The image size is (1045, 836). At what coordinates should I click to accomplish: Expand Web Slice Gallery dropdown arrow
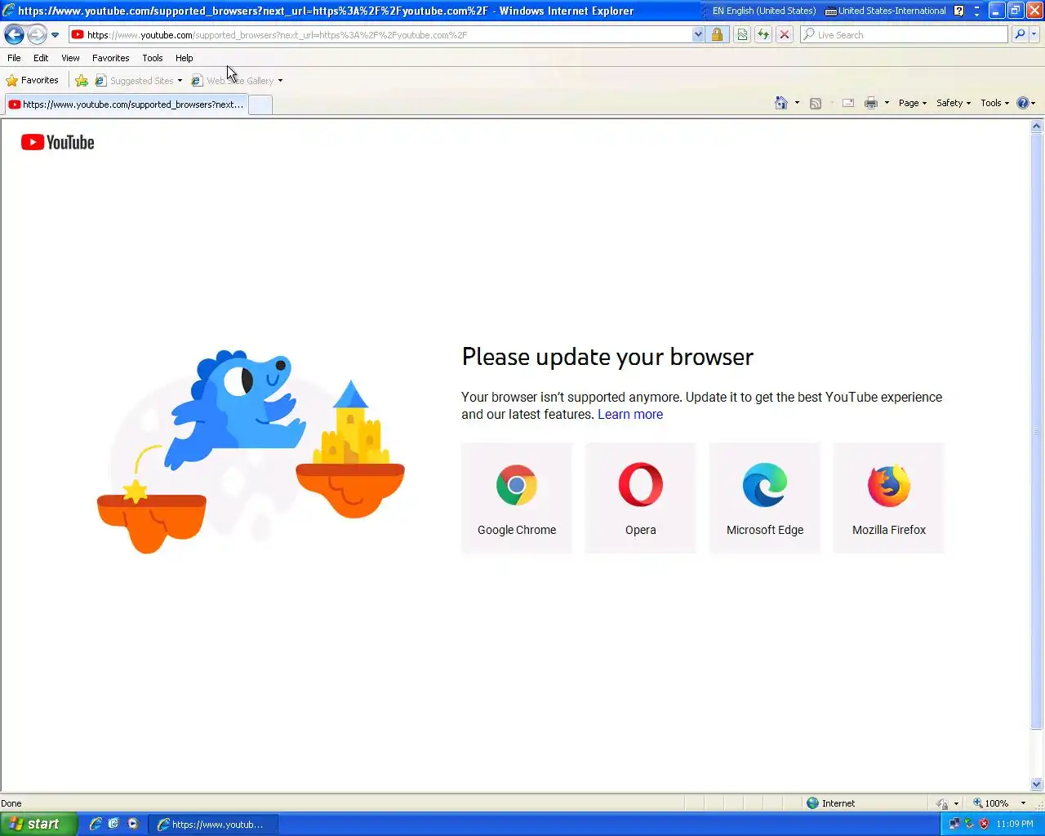pos(280,81)
